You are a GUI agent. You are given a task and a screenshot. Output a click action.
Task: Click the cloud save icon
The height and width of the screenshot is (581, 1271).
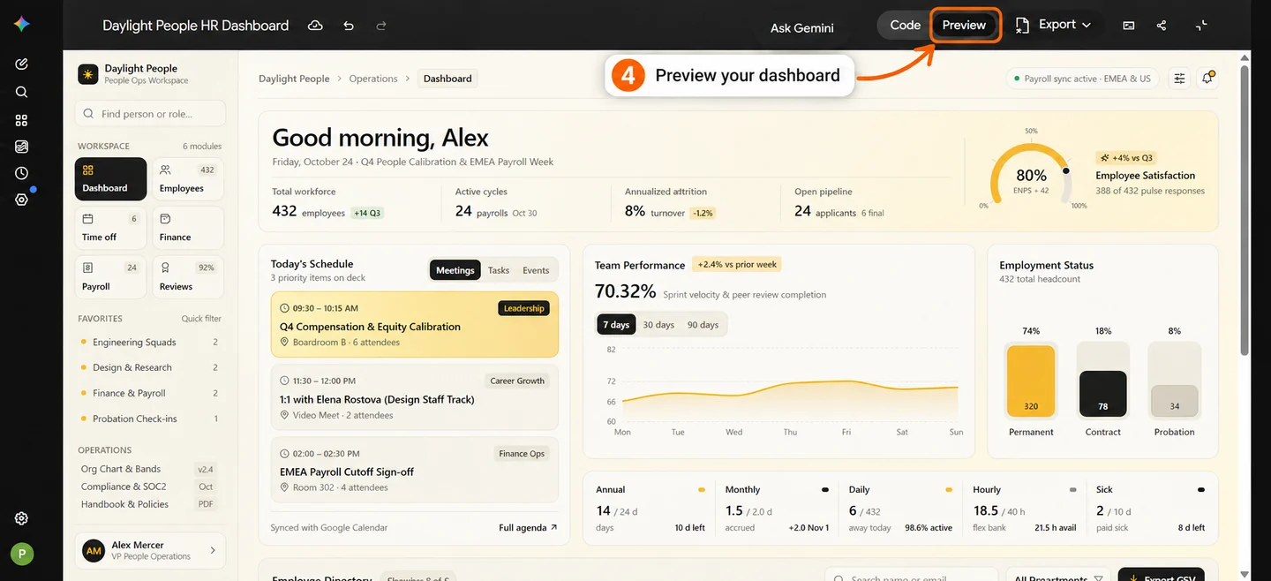pos(315,26)
